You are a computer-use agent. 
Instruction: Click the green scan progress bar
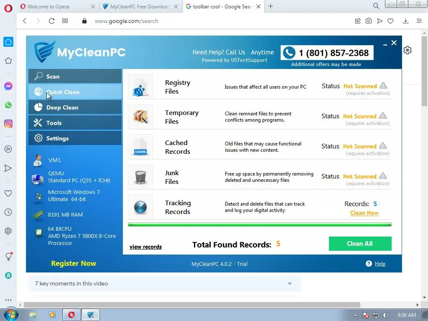tap(260, 224)
